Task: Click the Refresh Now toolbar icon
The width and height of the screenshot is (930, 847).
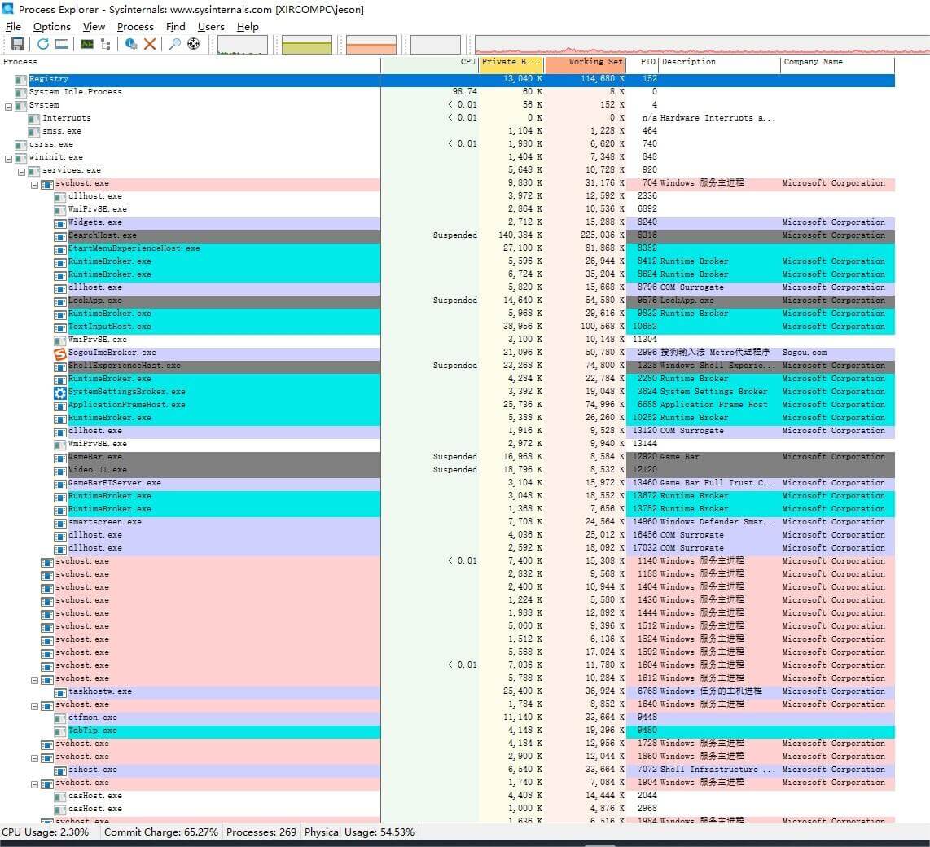Action: tap(42, 44)
